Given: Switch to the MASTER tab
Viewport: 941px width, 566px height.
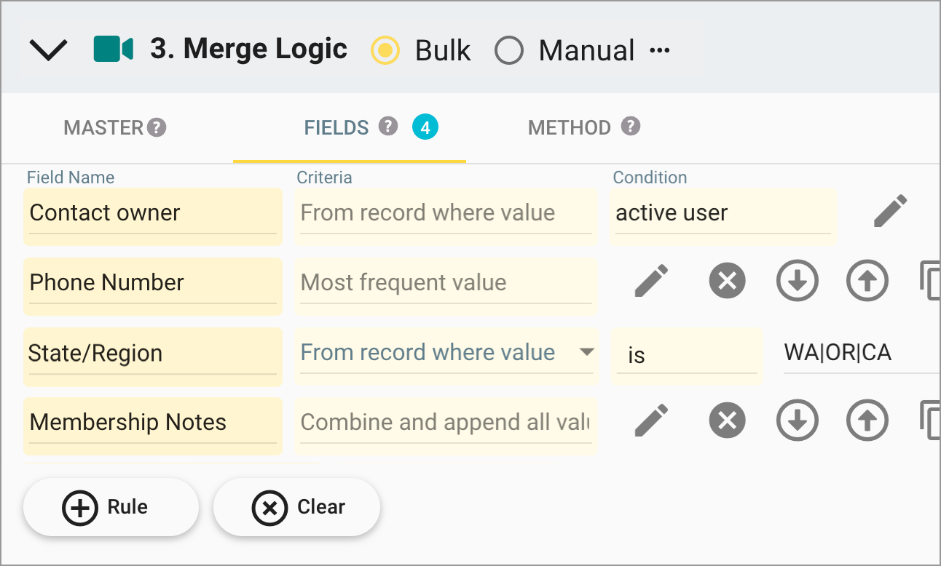Looking at the screenshot, I should pyautogui.click(x=103, y=127).
